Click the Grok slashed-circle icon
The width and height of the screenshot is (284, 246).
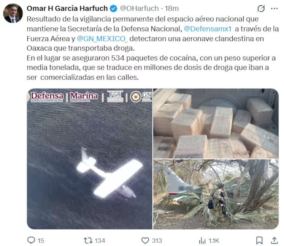point(261,8)
